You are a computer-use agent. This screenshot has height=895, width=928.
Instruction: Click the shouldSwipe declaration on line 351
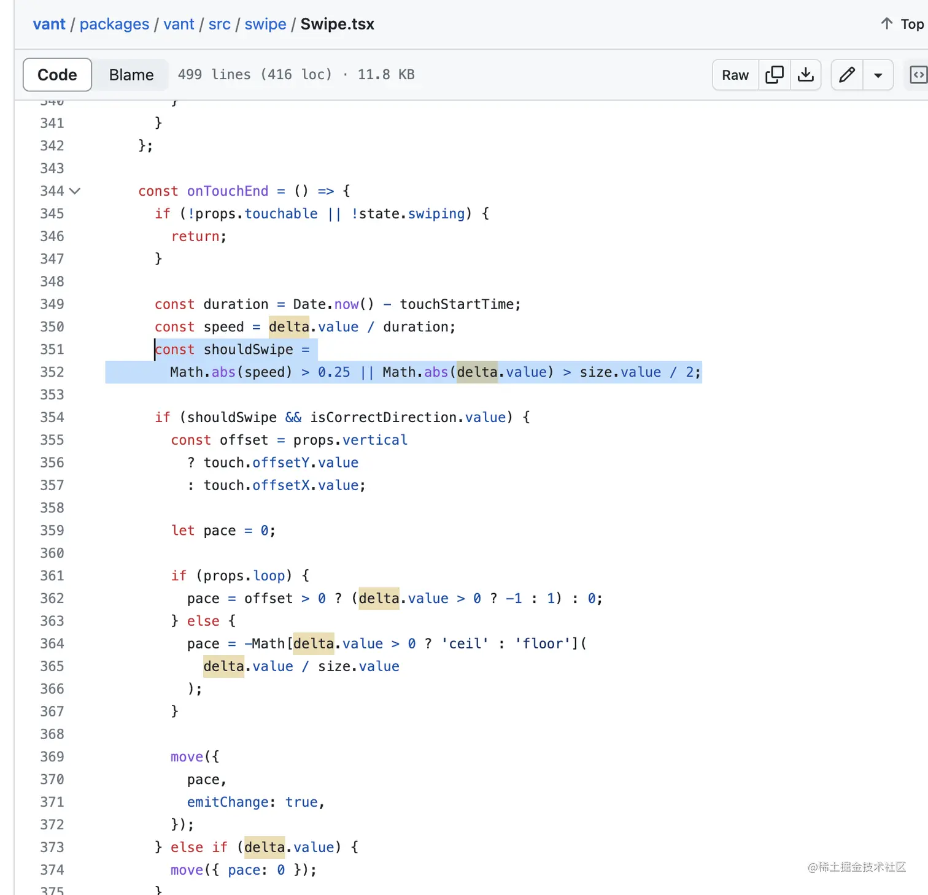[x=249, y=350]
